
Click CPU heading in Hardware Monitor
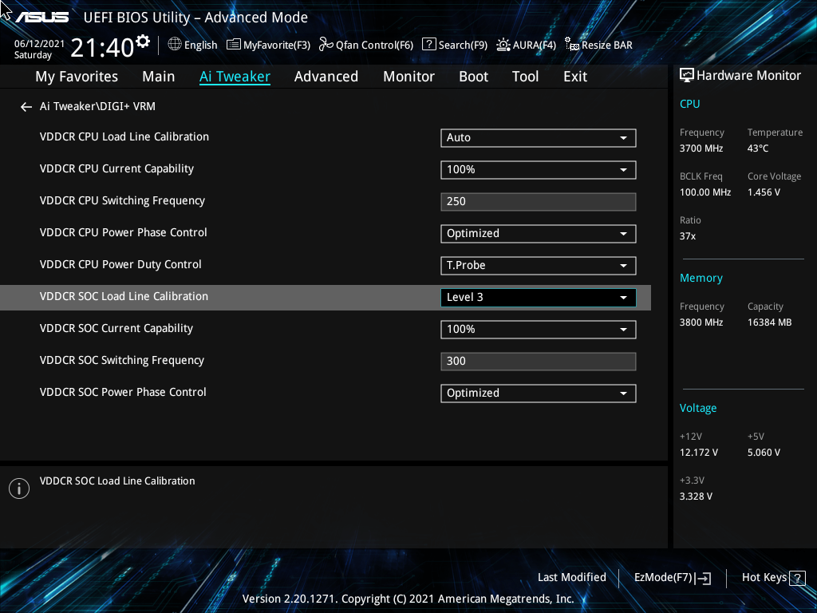pos(690,104)
